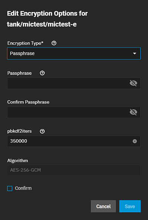Click the Confirm checkbox label text
Screen dimensions: 148x220
click(x=23, y=188)
